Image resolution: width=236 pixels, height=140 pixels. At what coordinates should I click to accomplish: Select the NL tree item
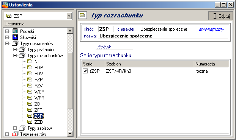coord(37,62)
